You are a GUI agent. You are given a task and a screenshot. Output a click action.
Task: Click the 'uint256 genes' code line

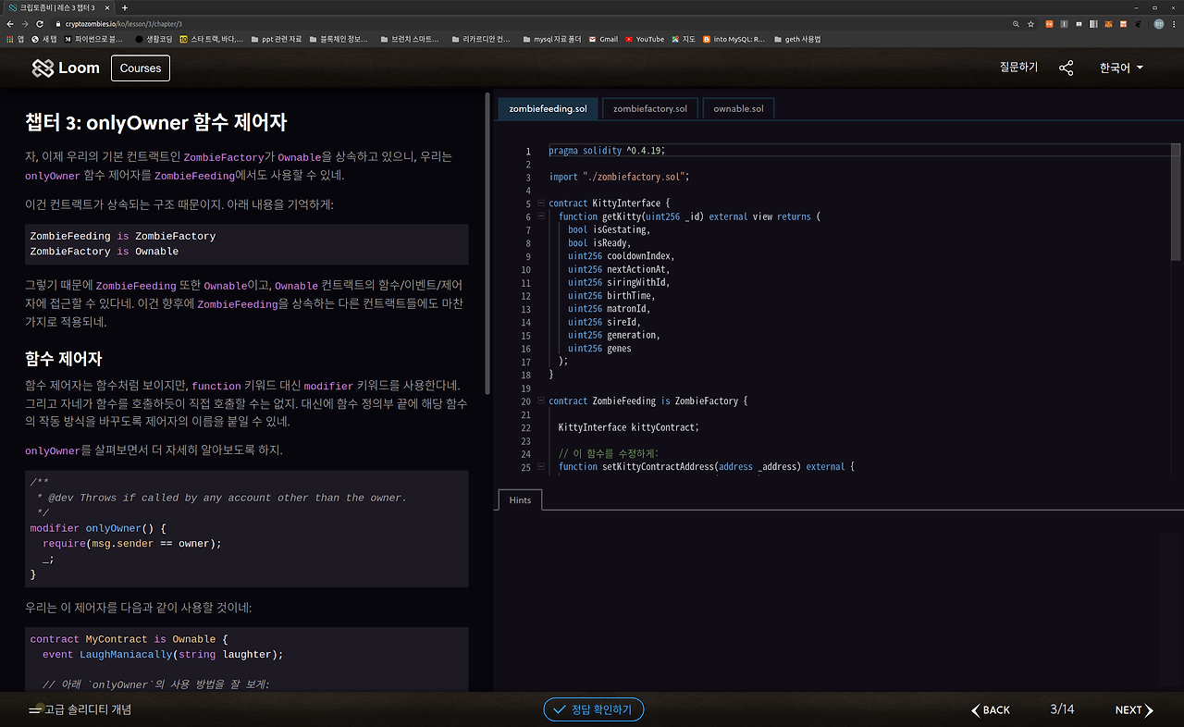point(599,349)
